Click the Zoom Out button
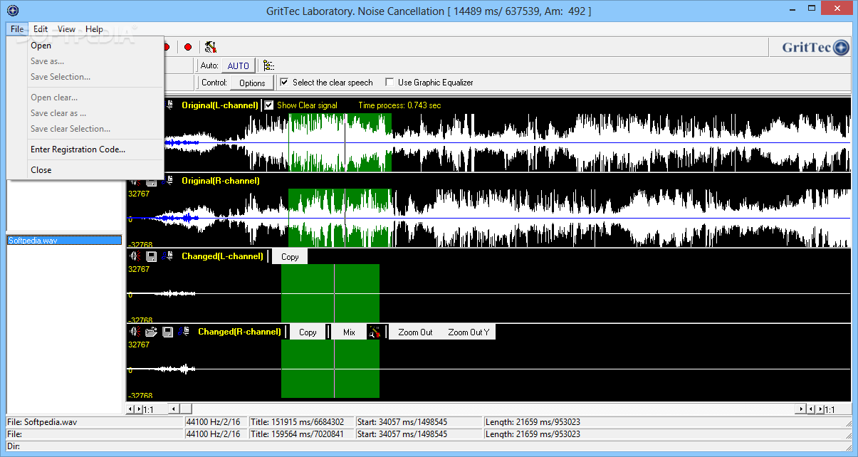858x457 pixels. [415, 332]
